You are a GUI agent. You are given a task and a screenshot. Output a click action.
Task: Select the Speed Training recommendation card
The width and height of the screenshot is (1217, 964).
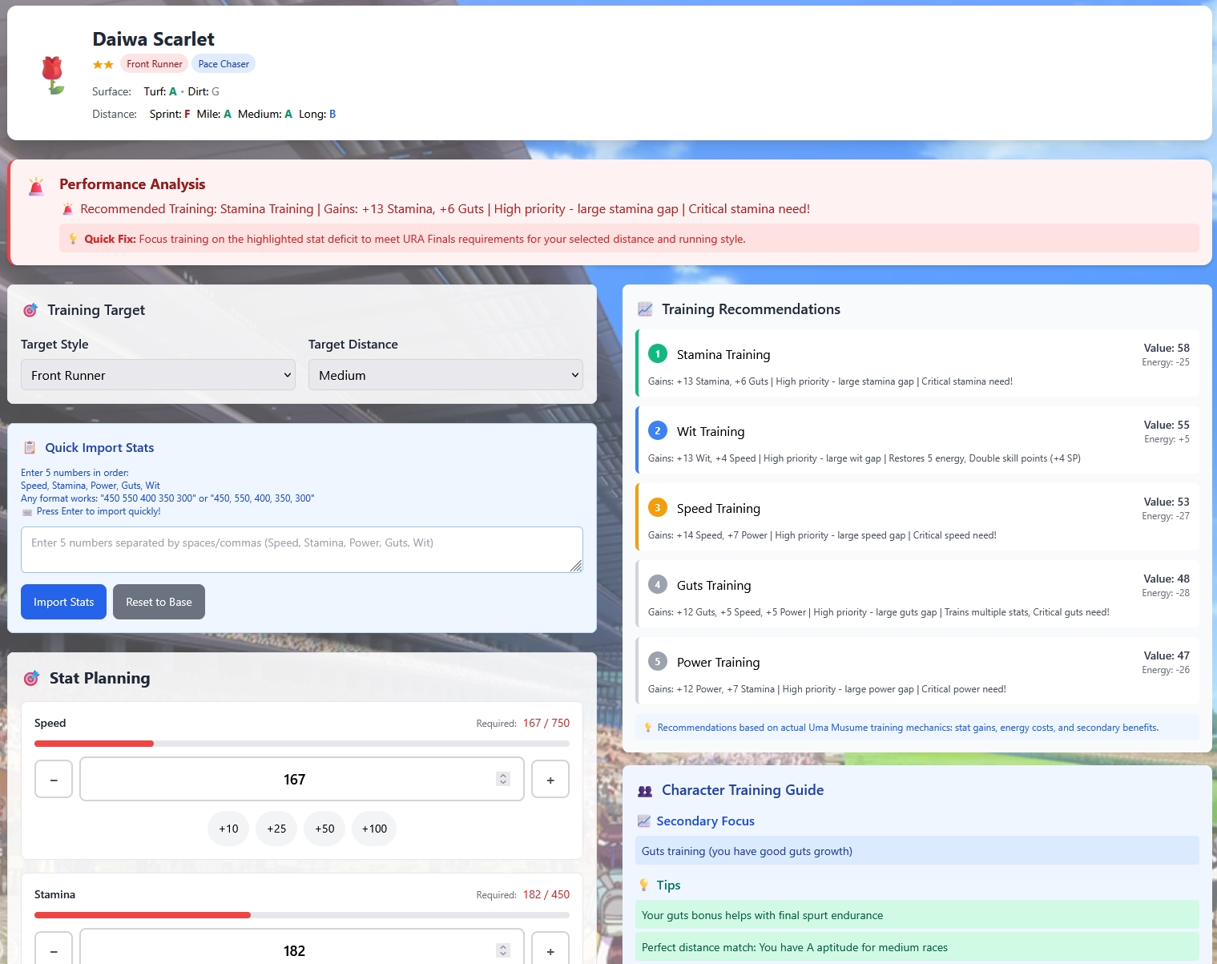pyautogui.click(x=917, y=517)
